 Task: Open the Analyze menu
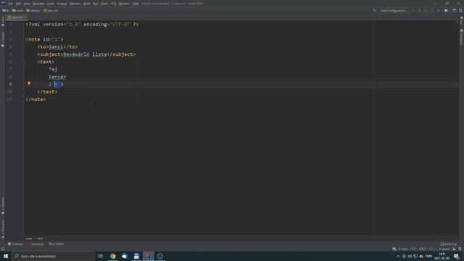pyautogui.click(x=62, y=4)
